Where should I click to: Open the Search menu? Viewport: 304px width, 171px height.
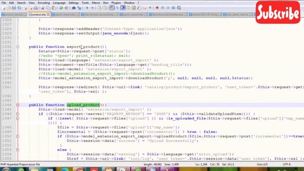(21, 3)
